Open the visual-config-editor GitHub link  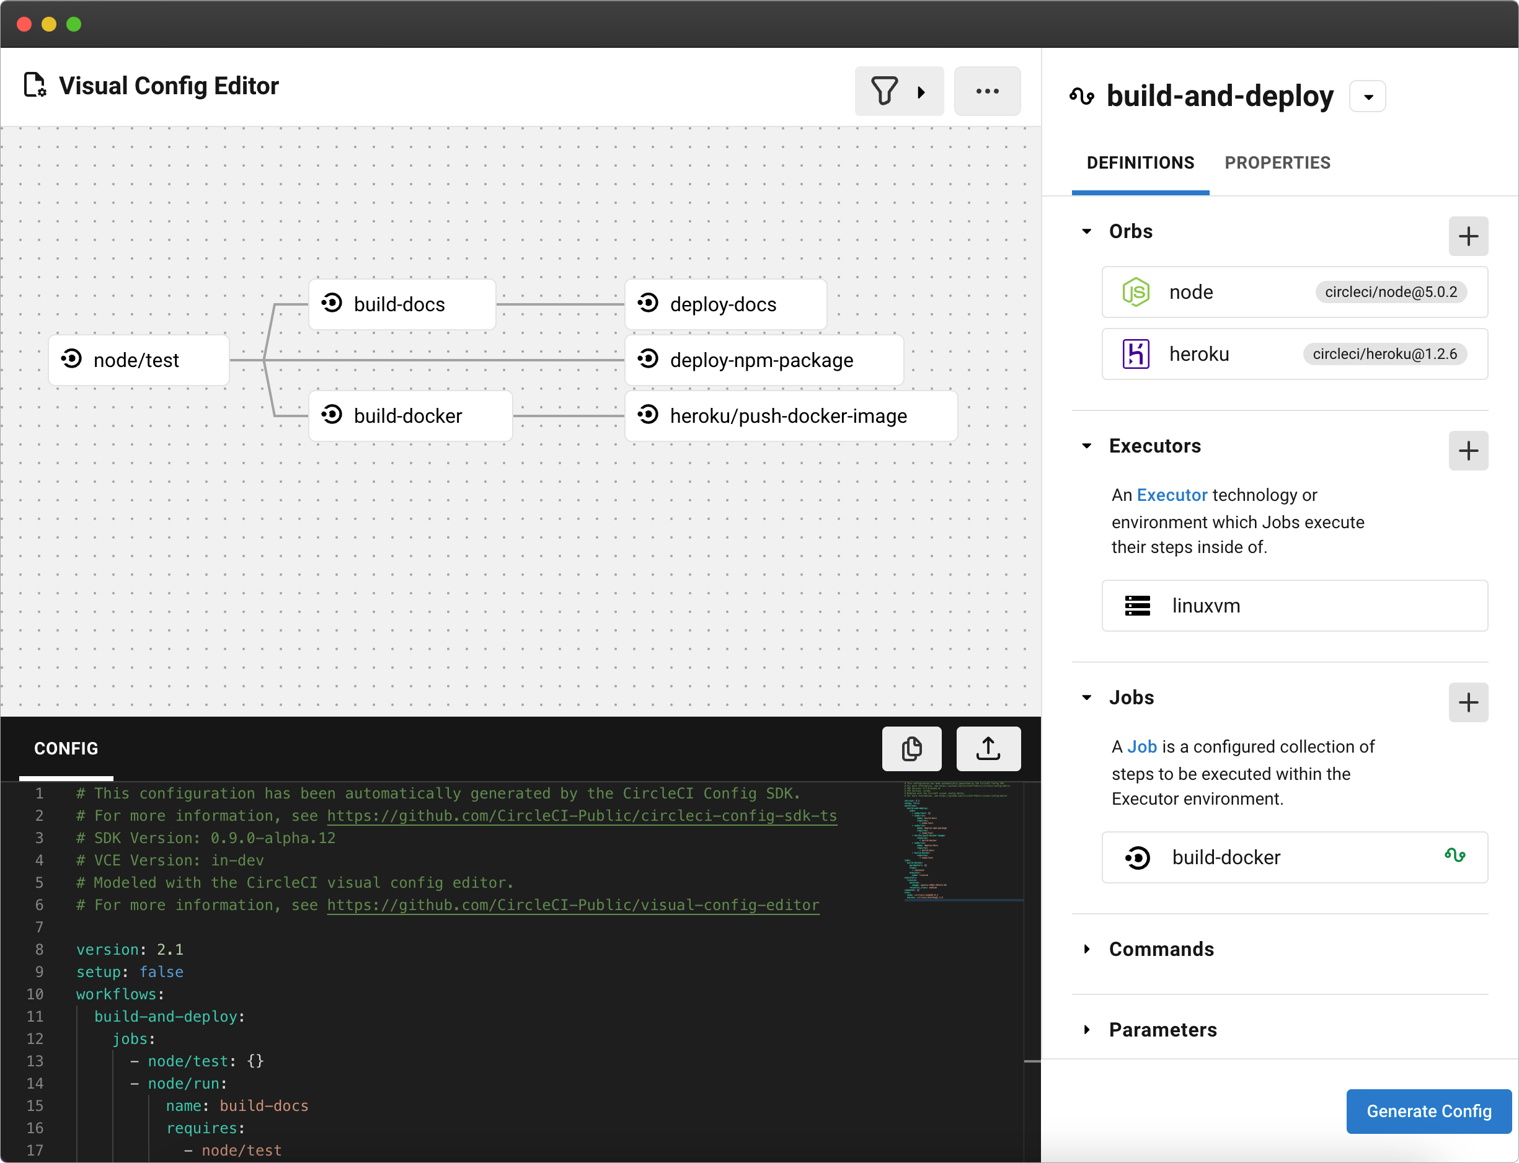[x=572, y=904]
